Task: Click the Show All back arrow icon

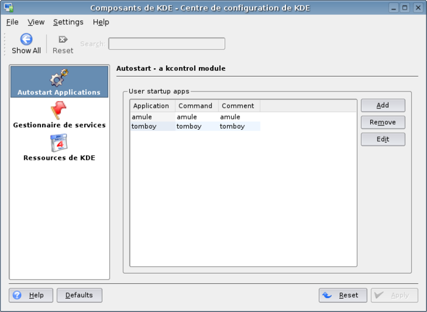Action: (26, 40)
